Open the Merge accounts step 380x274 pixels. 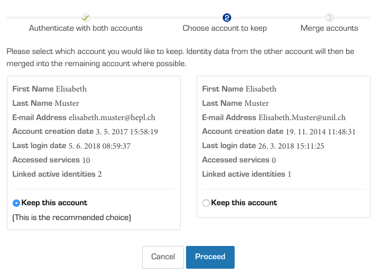(329, 28)
